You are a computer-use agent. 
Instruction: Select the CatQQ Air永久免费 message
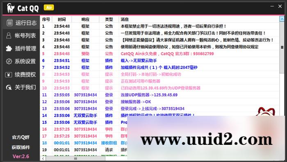point(167,54)
